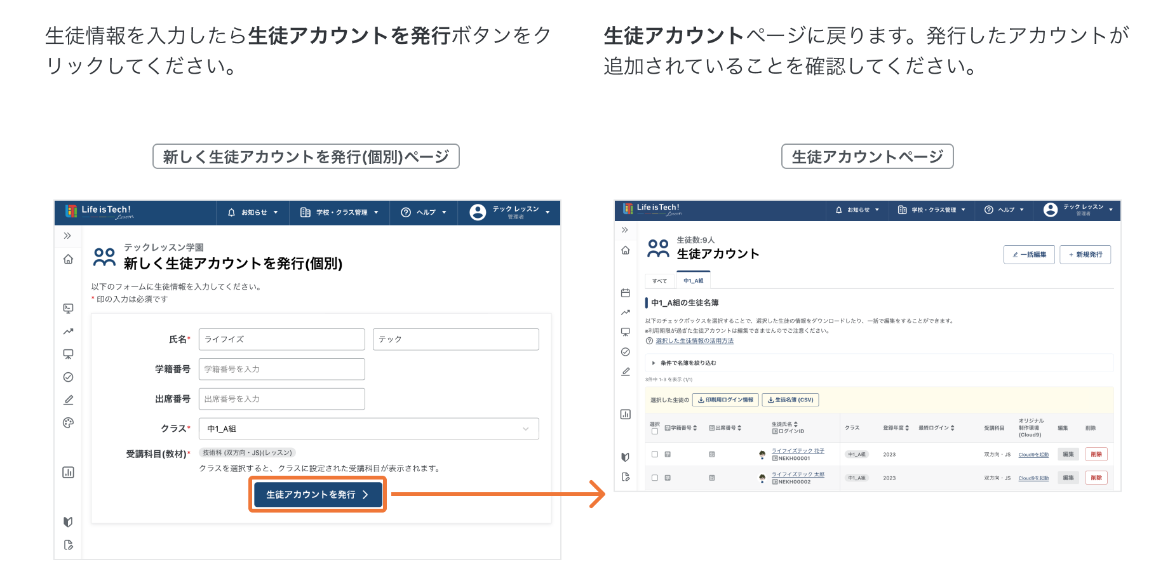This screenshot has width=1156, height=564.
Task: Click the 新規発行 button
Action: pos(1085,255)
